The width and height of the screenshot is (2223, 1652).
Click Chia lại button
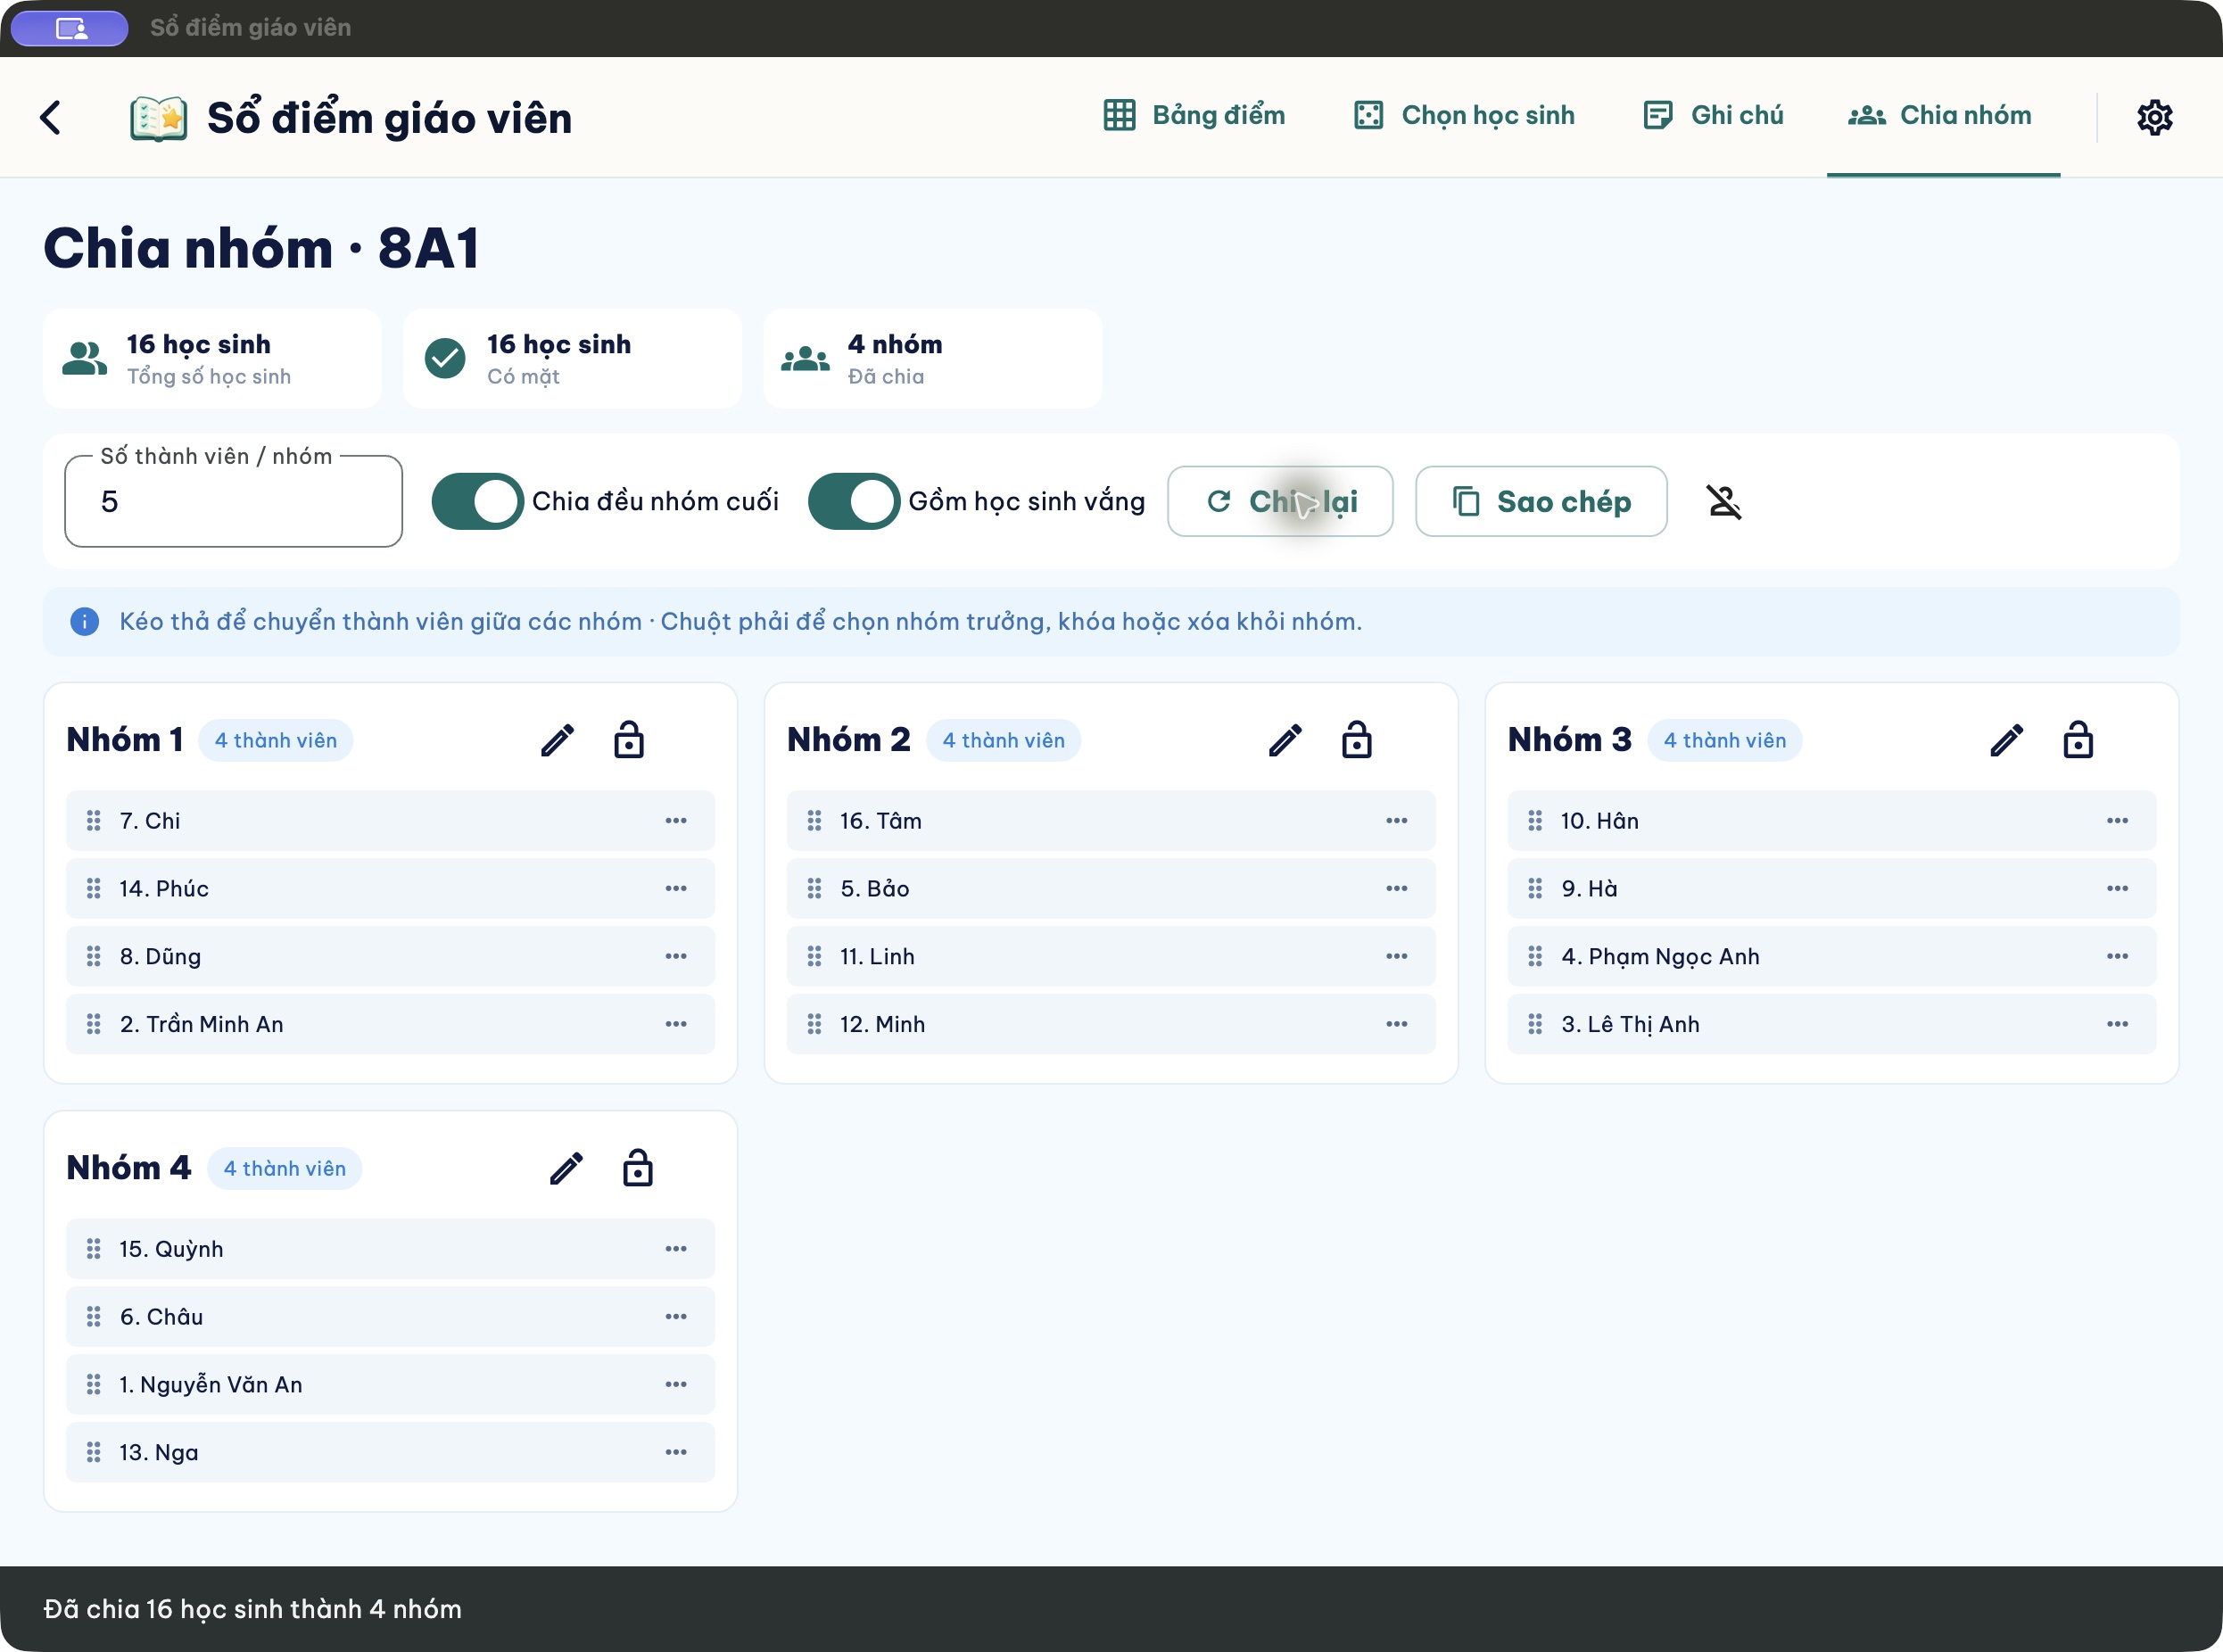[1280, 501]
